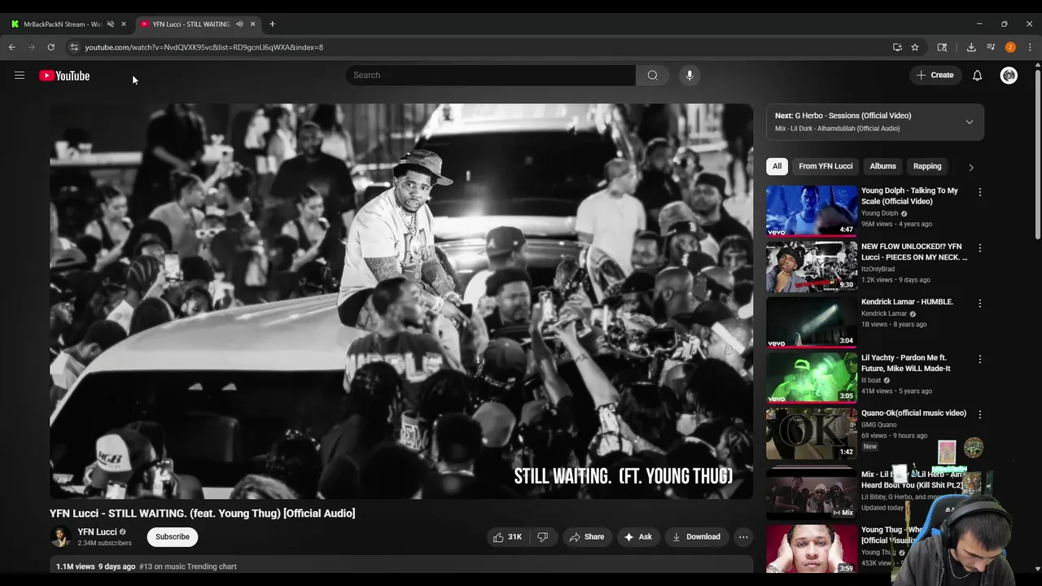Screen dimensions: 1042x586
Task: Open options for Quano-Ok video
Action: [979, 414]
